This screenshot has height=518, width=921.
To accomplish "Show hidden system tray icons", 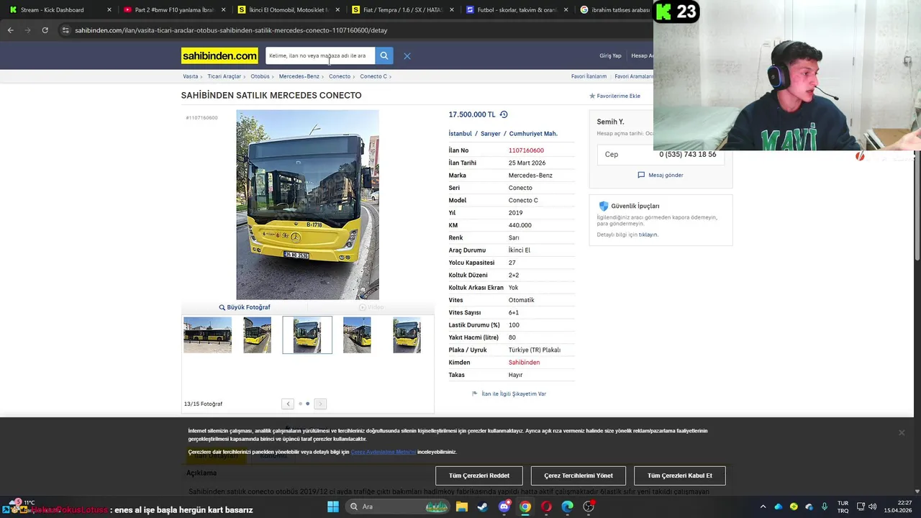I will (x=763, y=506).
